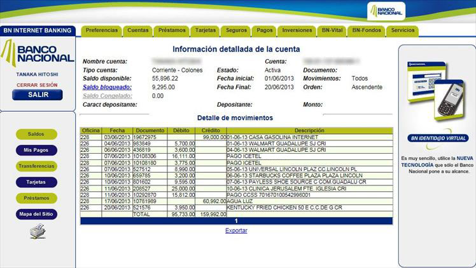Viewport: 476px width, 268px height.
Task: Click the Fecha Final value 20/06/2013
Action: pyautogui.click(x=279, y=87)
